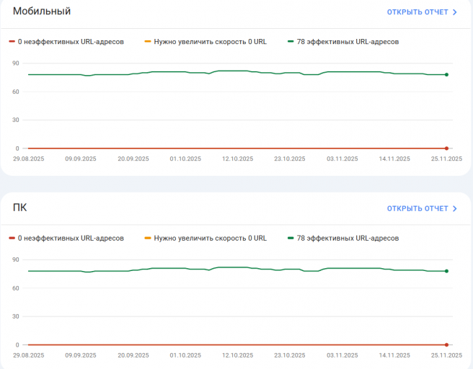The image size is (473, 369).
Task: Click chevron arrow beside ПК ОТКРЫТЬ ОТЧЕТ
Action: click(x=455, y=209)
